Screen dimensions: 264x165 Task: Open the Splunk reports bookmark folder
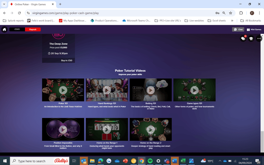pos(13,21)
